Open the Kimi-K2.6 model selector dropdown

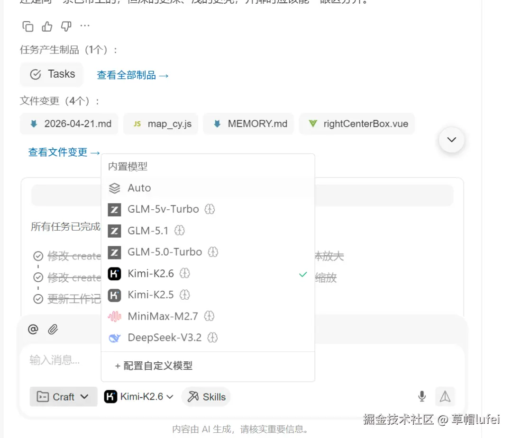[139, 397]
